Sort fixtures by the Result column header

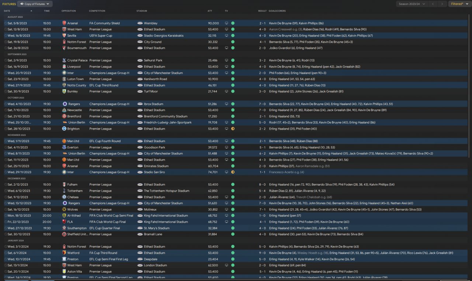[x=262, y=11]
